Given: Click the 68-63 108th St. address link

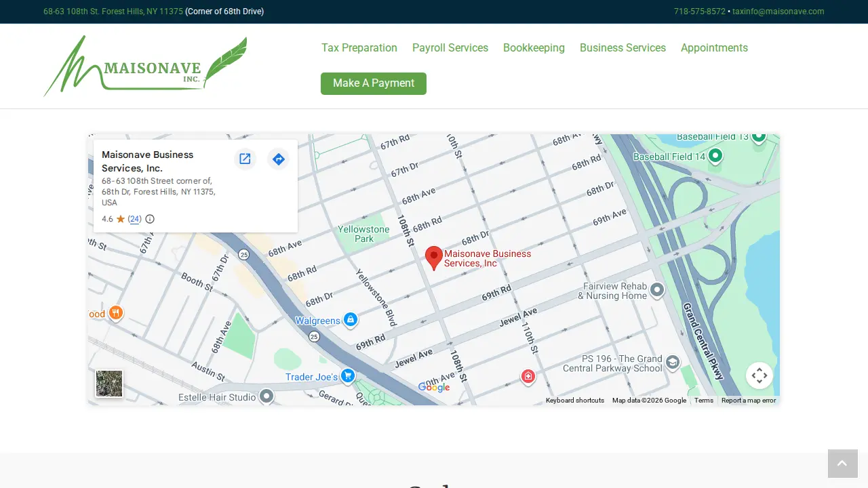Looking at the screenshot, I should click(x=113, y=12).
